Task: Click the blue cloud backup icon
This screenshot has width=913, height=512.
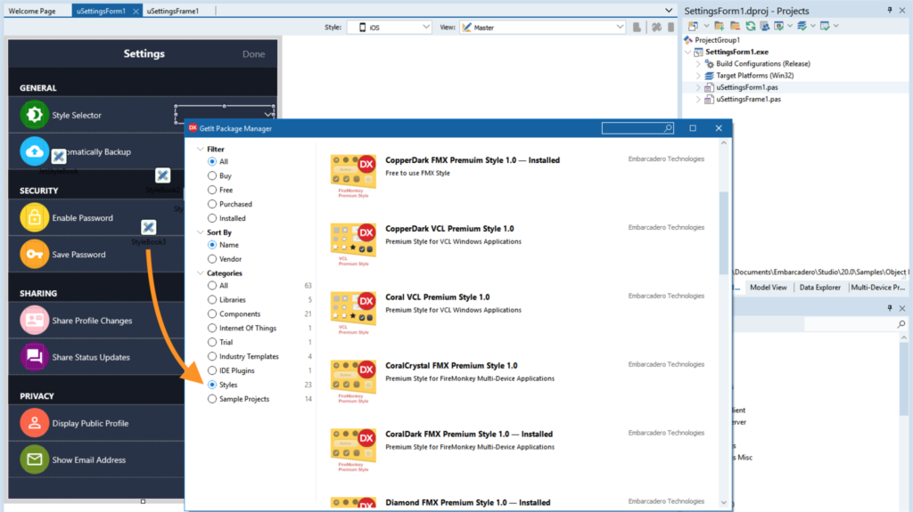Action: point(35,151)
